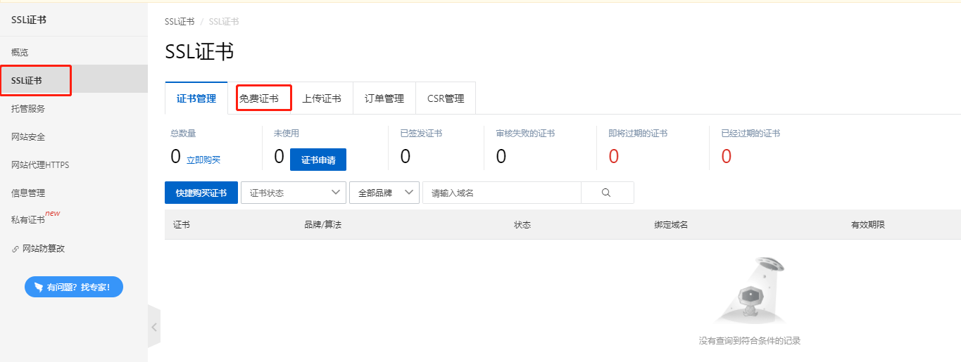Switch to the 证书管理 tab
The image size is (961, 362).
point(196,98)
